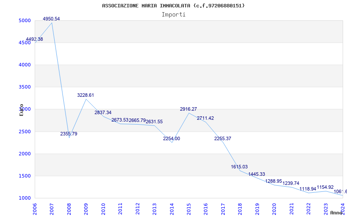The image size is (347, 217).
Task: Click x-axis year label 2022
Action: tap(308, 209)
